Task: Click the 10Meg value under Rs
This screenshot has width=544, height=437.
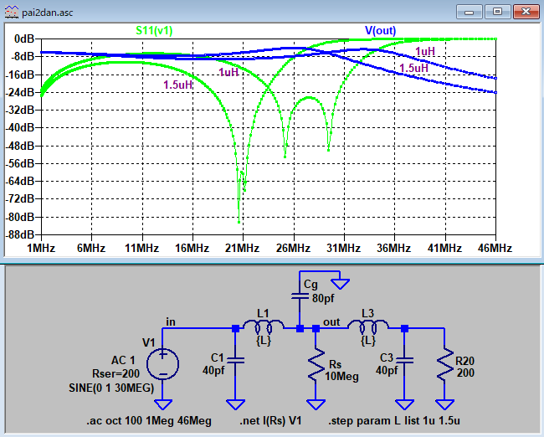Action: pyautogui.click(x=341, y=377)
